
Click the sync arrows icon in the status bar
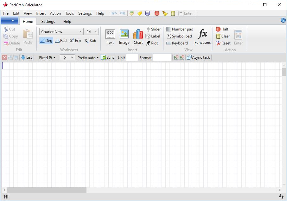pyautogui.click(x=281, y=197)
